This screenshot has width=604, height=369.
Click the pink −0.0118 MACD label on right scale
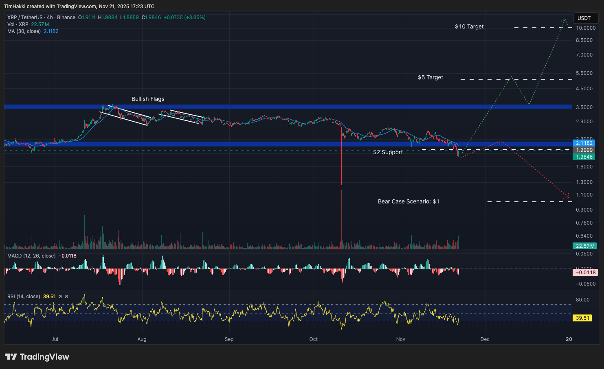pyautogui.click(x=585, y=273)
